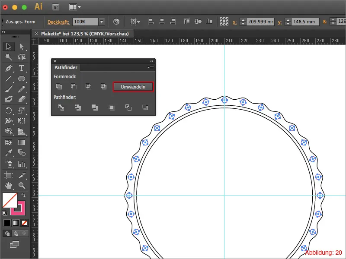This screenshot has width=346, height=259.
Task: Click the Trim pathfinder icon
Action: (78, 107)
